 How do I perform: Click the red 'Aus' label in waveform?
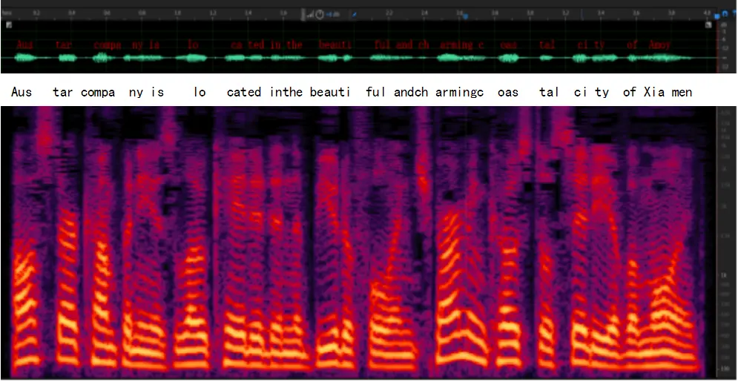tap(24, 45)
